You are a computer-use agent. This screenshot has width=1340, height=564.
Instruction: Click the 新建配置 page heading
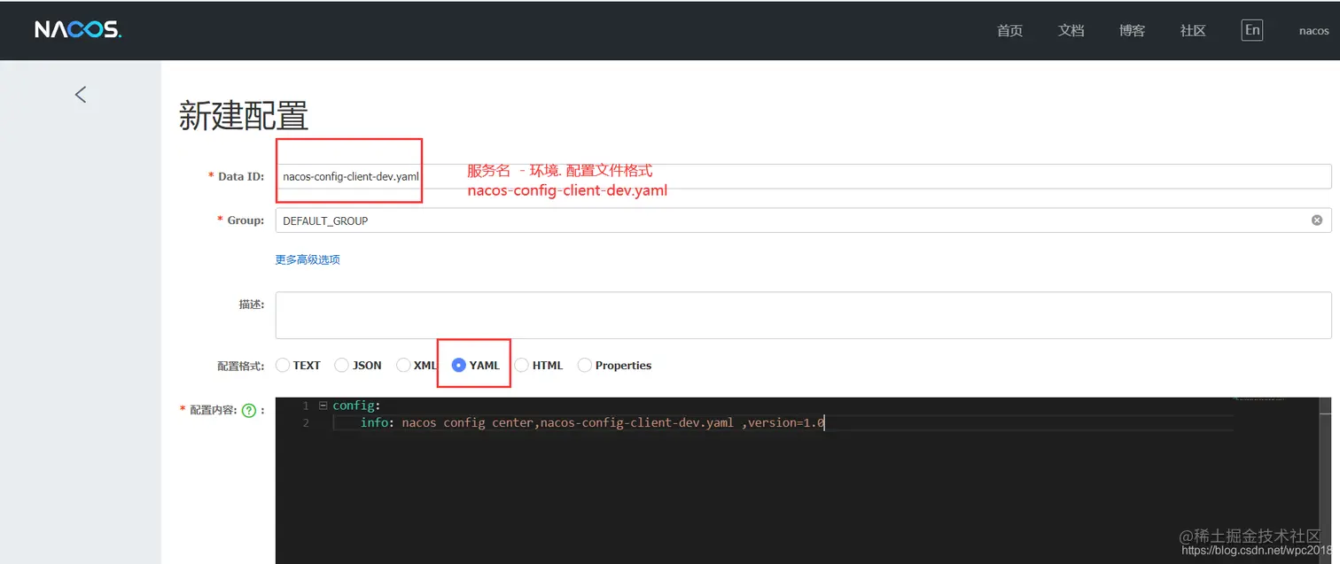[x=244, y=116]
